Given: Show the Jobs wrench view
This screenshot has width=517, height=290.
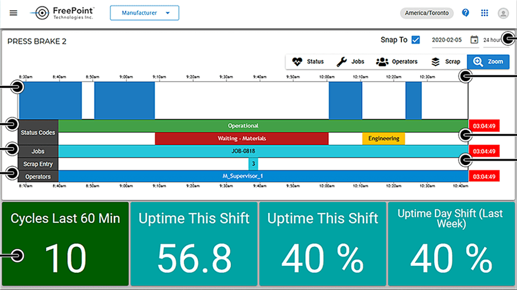Looking at the screenshot, I should (351, 62).
